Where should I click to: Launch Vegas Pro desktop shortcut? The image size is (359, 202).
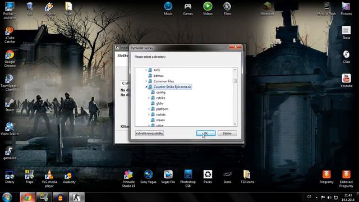[x=168, y=177]
